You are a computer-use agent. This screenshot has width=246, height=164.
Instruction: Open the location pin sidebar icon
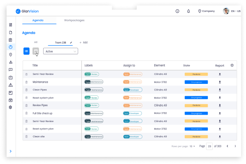(x=11, y=55)
